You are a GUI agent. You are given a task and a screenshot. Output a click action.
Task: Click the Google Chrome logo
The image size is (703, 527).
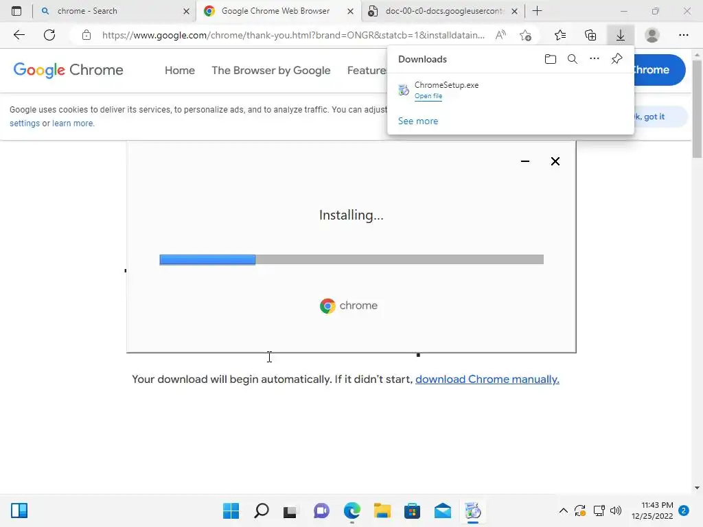[x=68, y=70]
